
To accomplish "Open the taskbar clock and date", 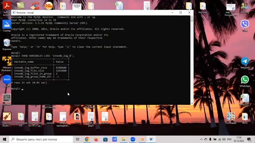I will pyautogui.click(x=239, y=139).
